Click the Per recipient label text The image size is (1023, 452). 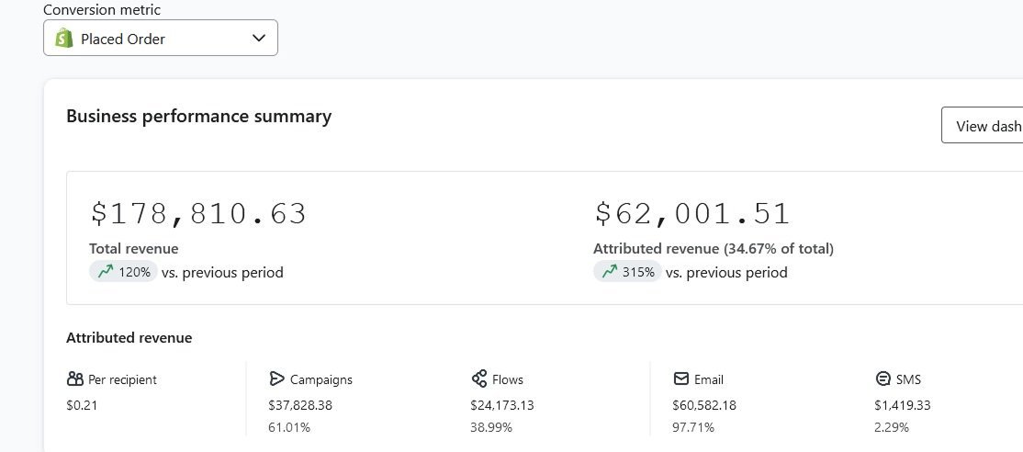click(x=123, y=379)
